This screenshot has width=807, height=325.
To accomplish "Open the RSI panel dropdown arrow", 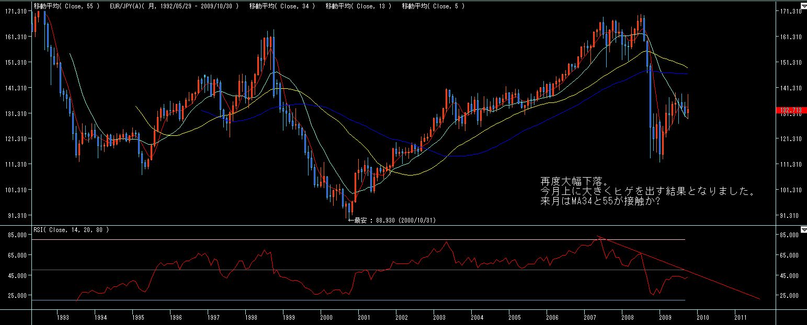I will point(803,229).
